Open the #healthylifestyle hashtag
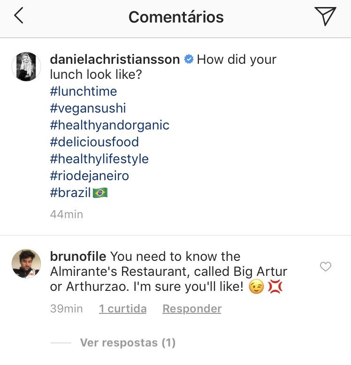 click(99, 159)
